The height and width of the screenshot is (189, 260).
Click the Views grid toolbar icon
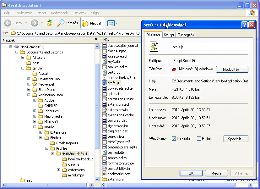pos(111,23)
